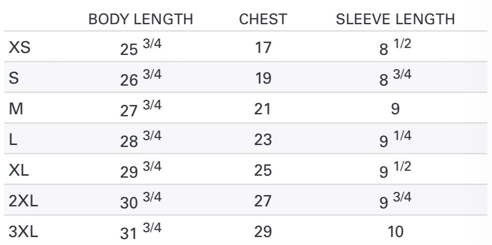The width and height of the screenshot is (492, 245).
Task: Select the M size row label
Action: click(x=16, y=109)
